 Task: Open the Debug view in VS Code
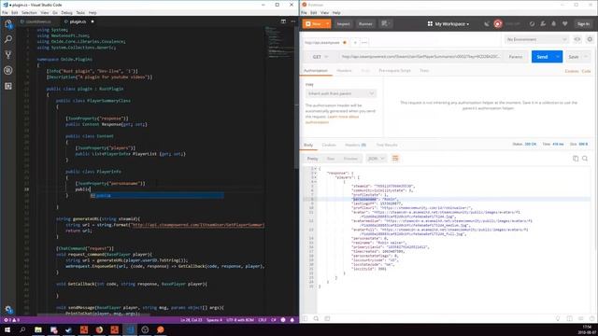tap(8, 71)
